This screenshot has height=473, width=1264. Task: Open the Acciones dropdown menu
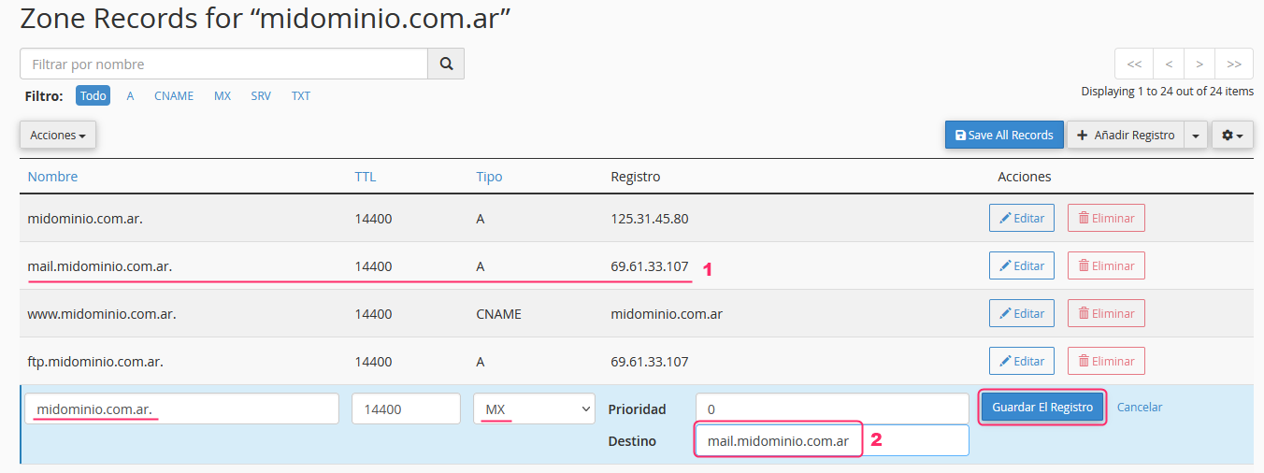pyautogui.click(x=58, y=136)
